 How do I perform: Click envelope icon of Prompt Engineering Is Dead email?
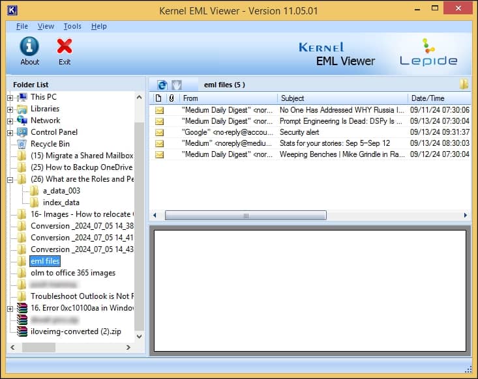point(159,122)
